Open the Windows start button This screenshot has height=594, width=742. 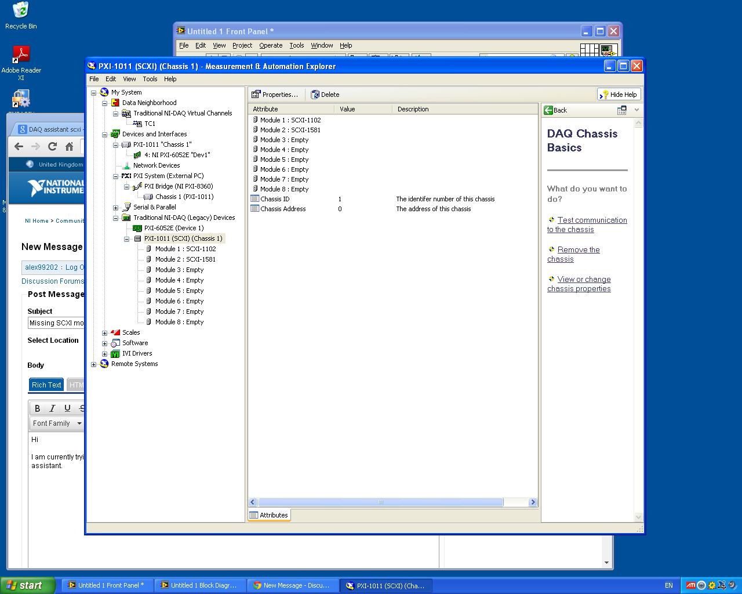pos(27,585)
